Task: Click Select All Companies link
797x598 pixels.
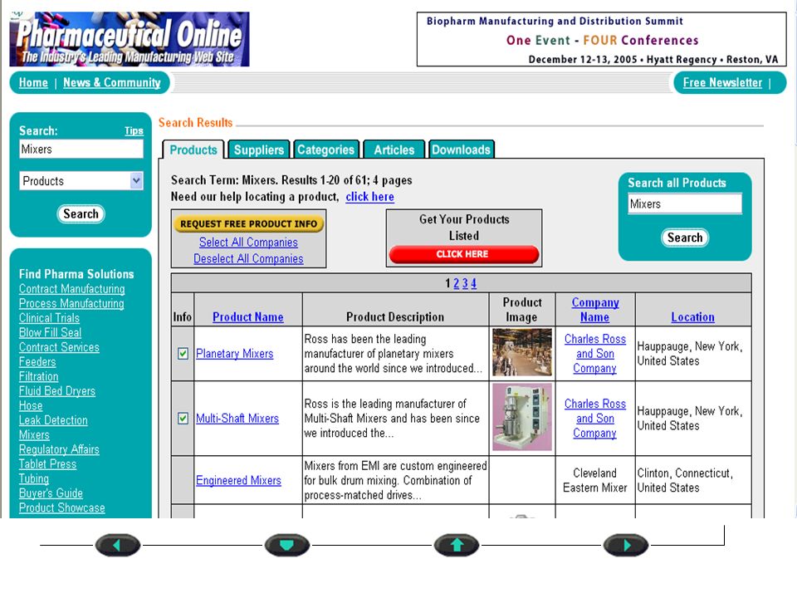Action: 248,242
